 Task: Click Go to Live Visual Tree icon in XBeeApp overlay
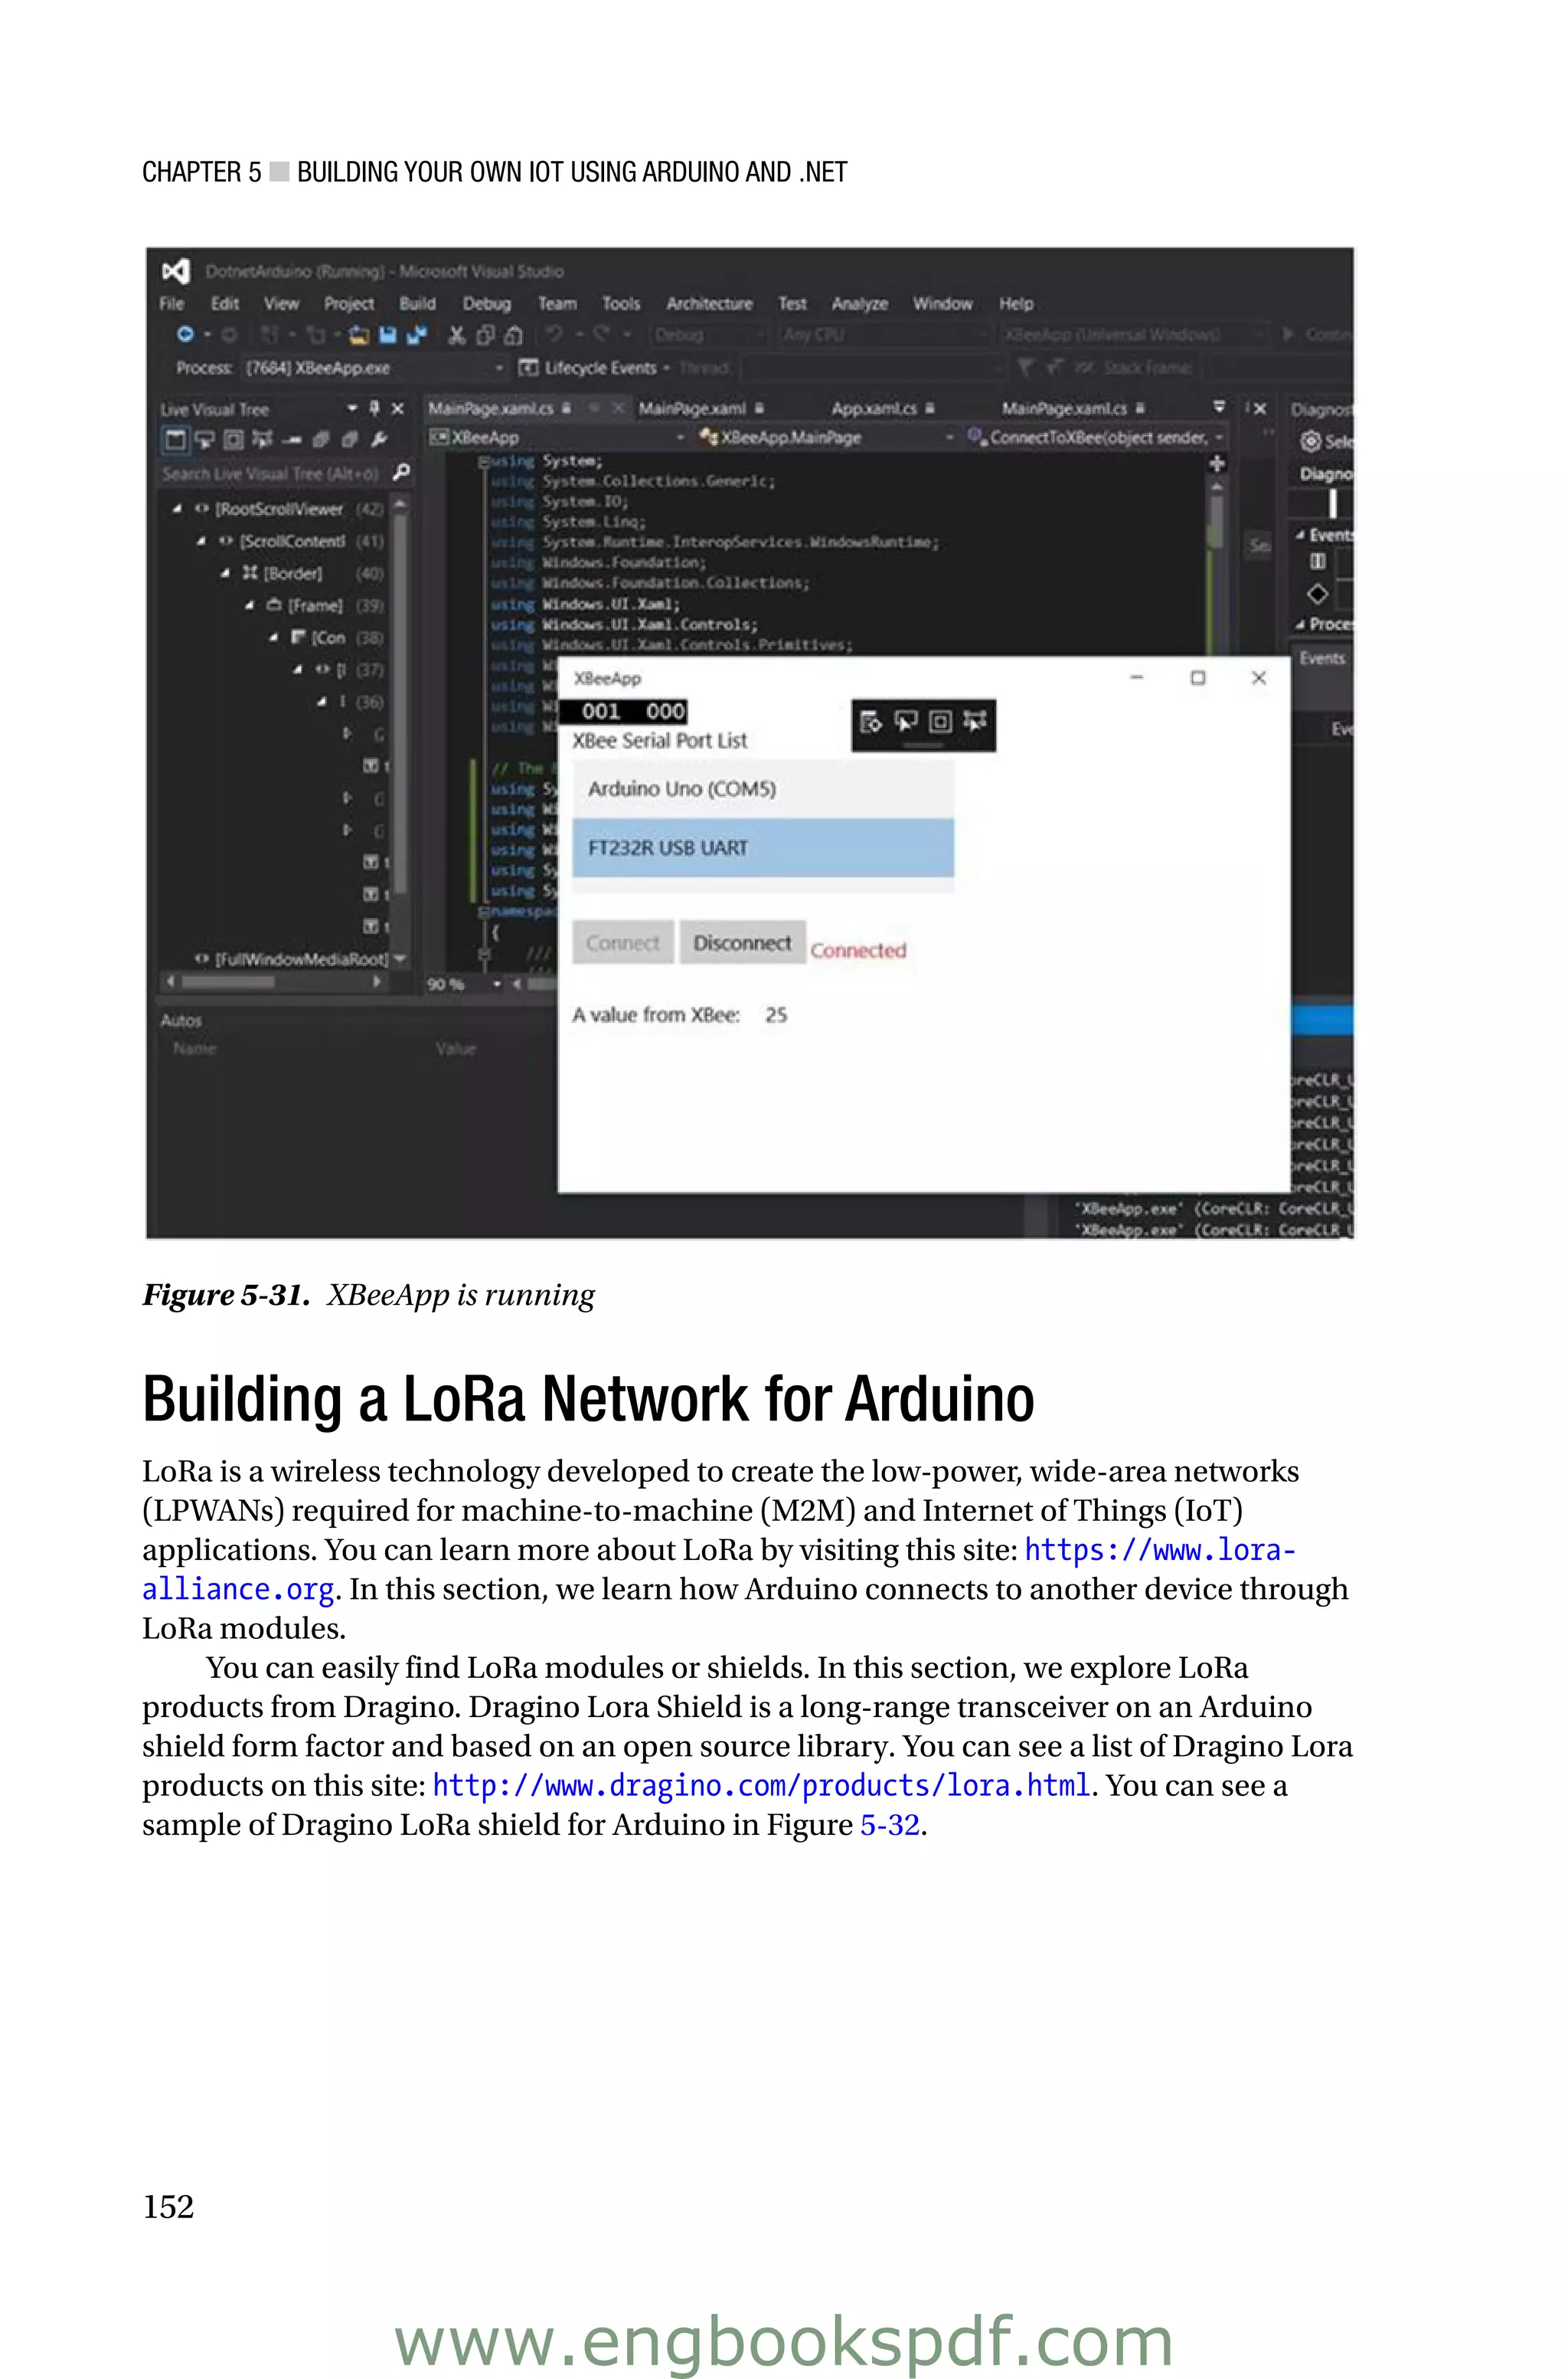(871, 723)
